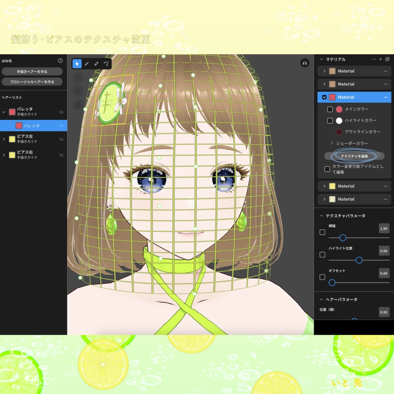Activate the selection arrow tool
Viewport: 394px width, 394px height.
77,63
